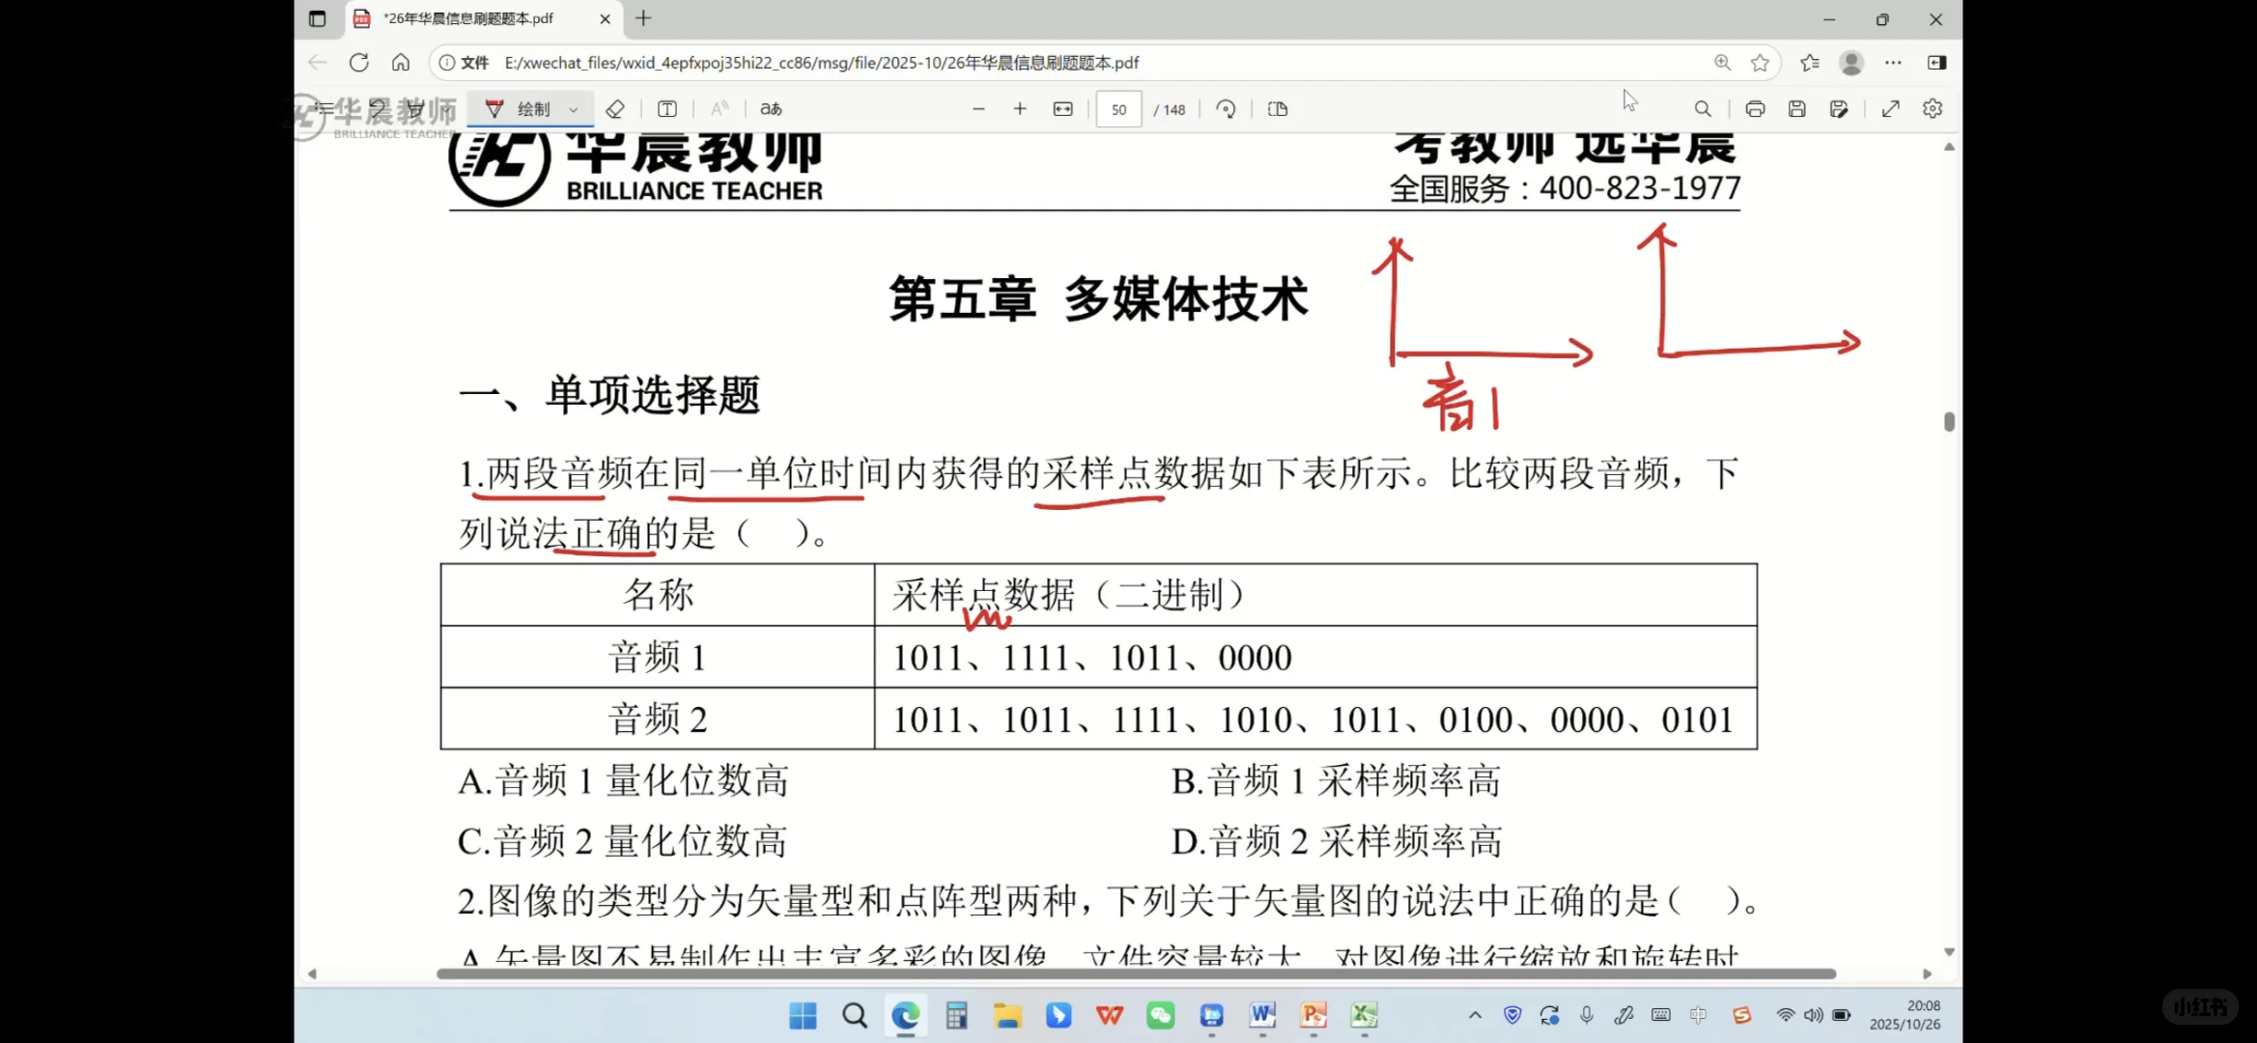Click the page number input field
This screenshot has height=1043, width=2257.
click(1118, 109)
